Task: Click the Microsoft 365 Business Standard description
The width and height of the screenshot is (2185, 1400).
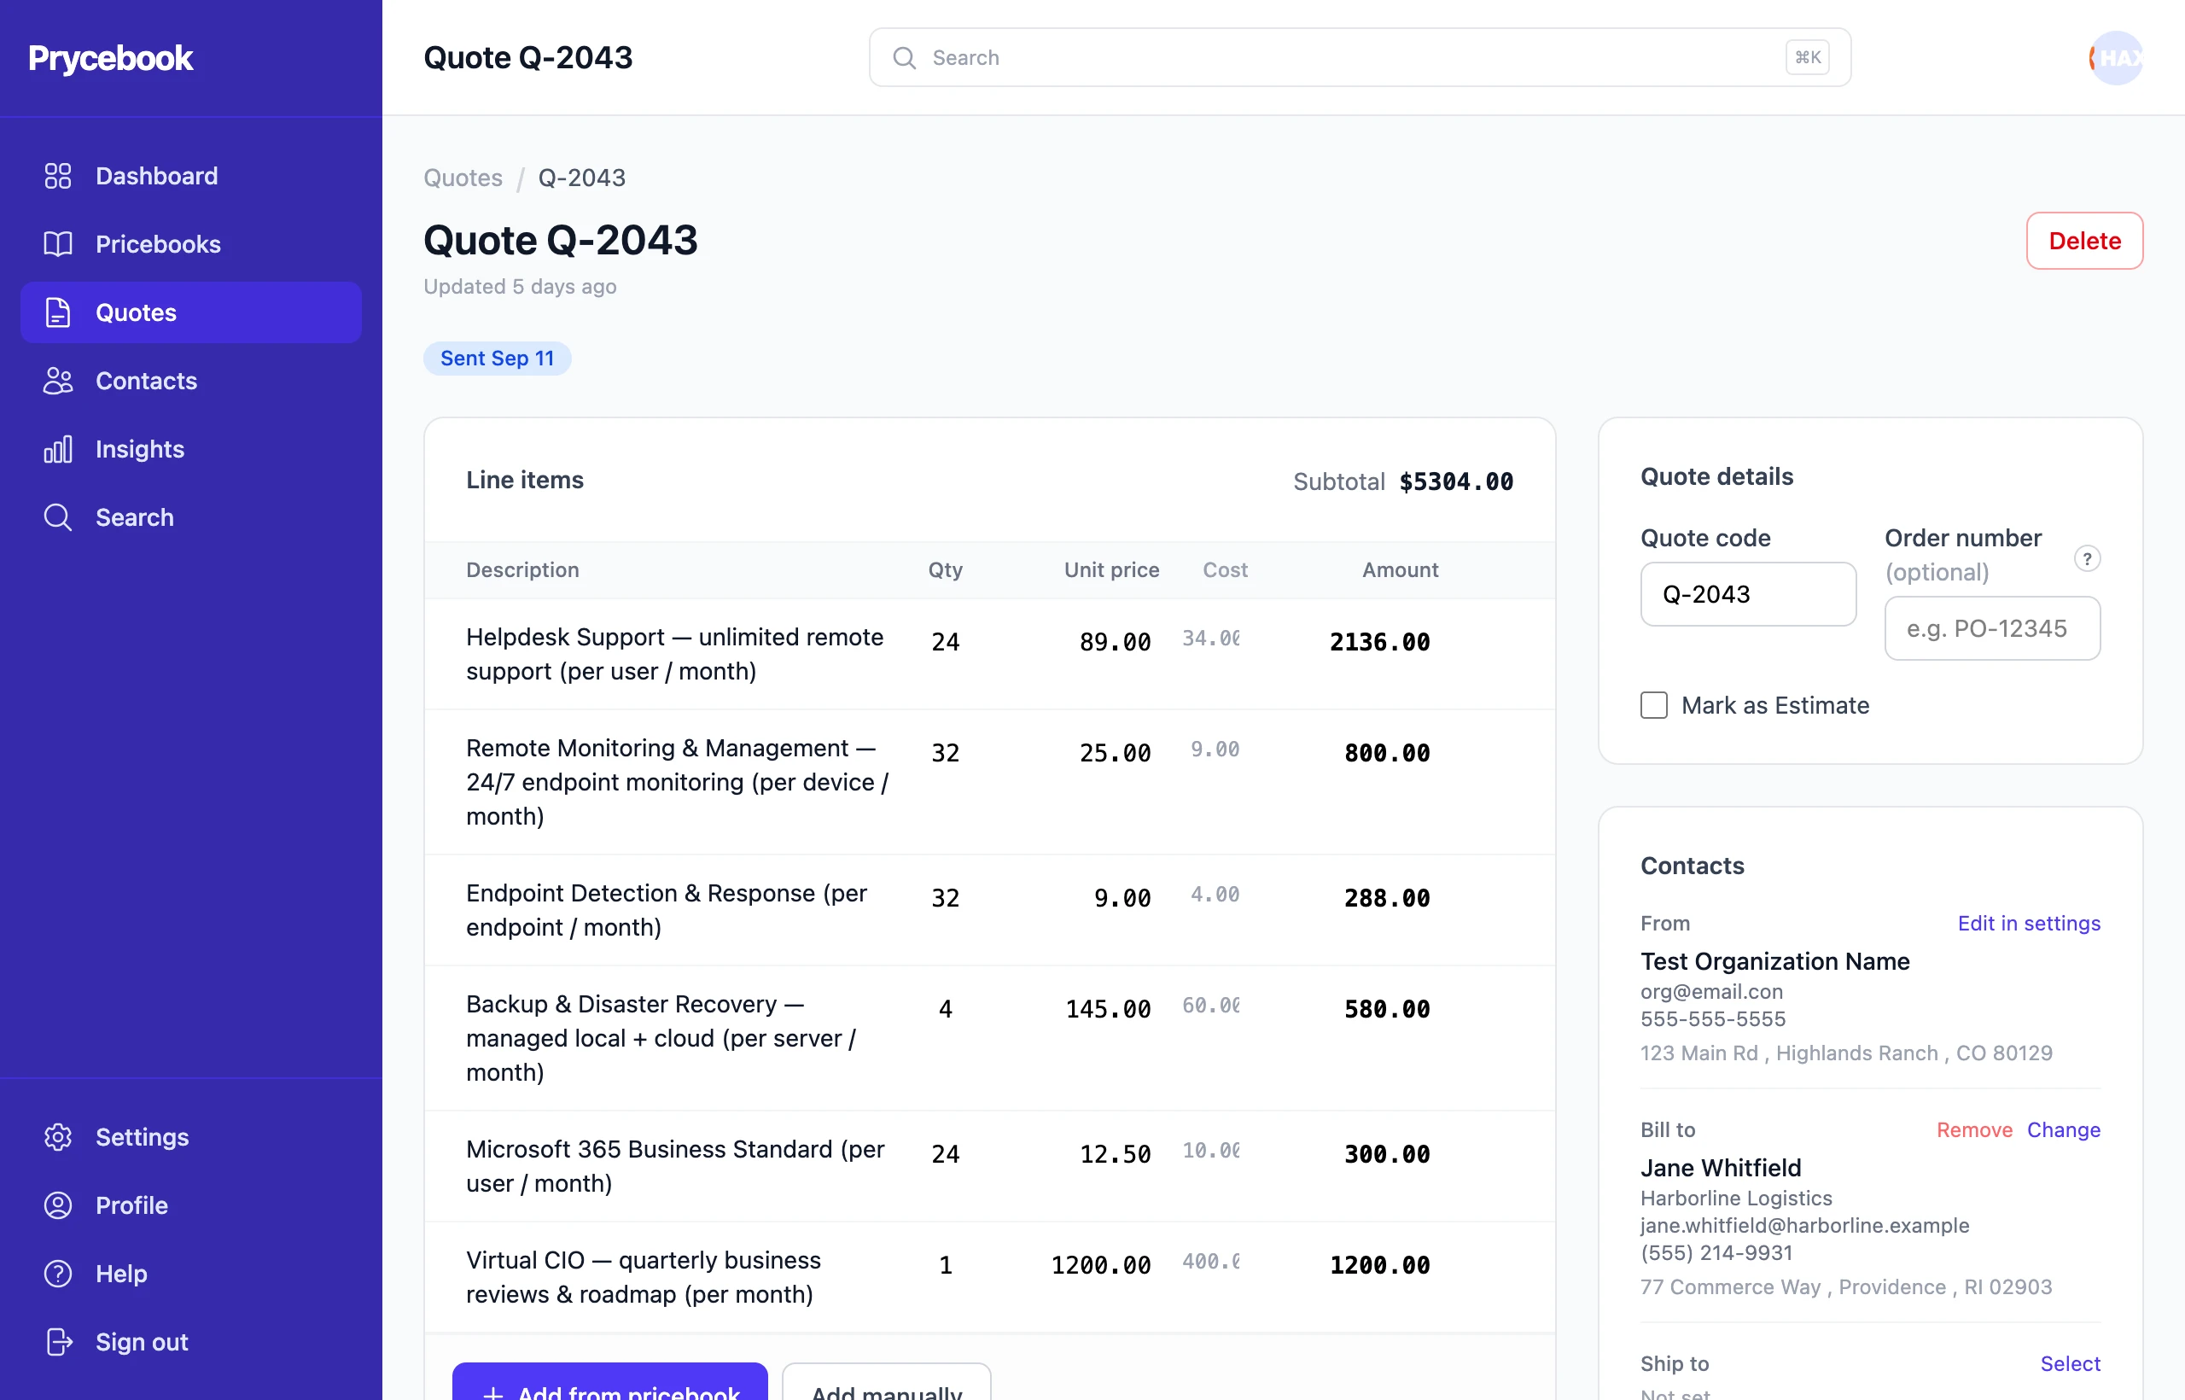Action: tap(675, 1165)
